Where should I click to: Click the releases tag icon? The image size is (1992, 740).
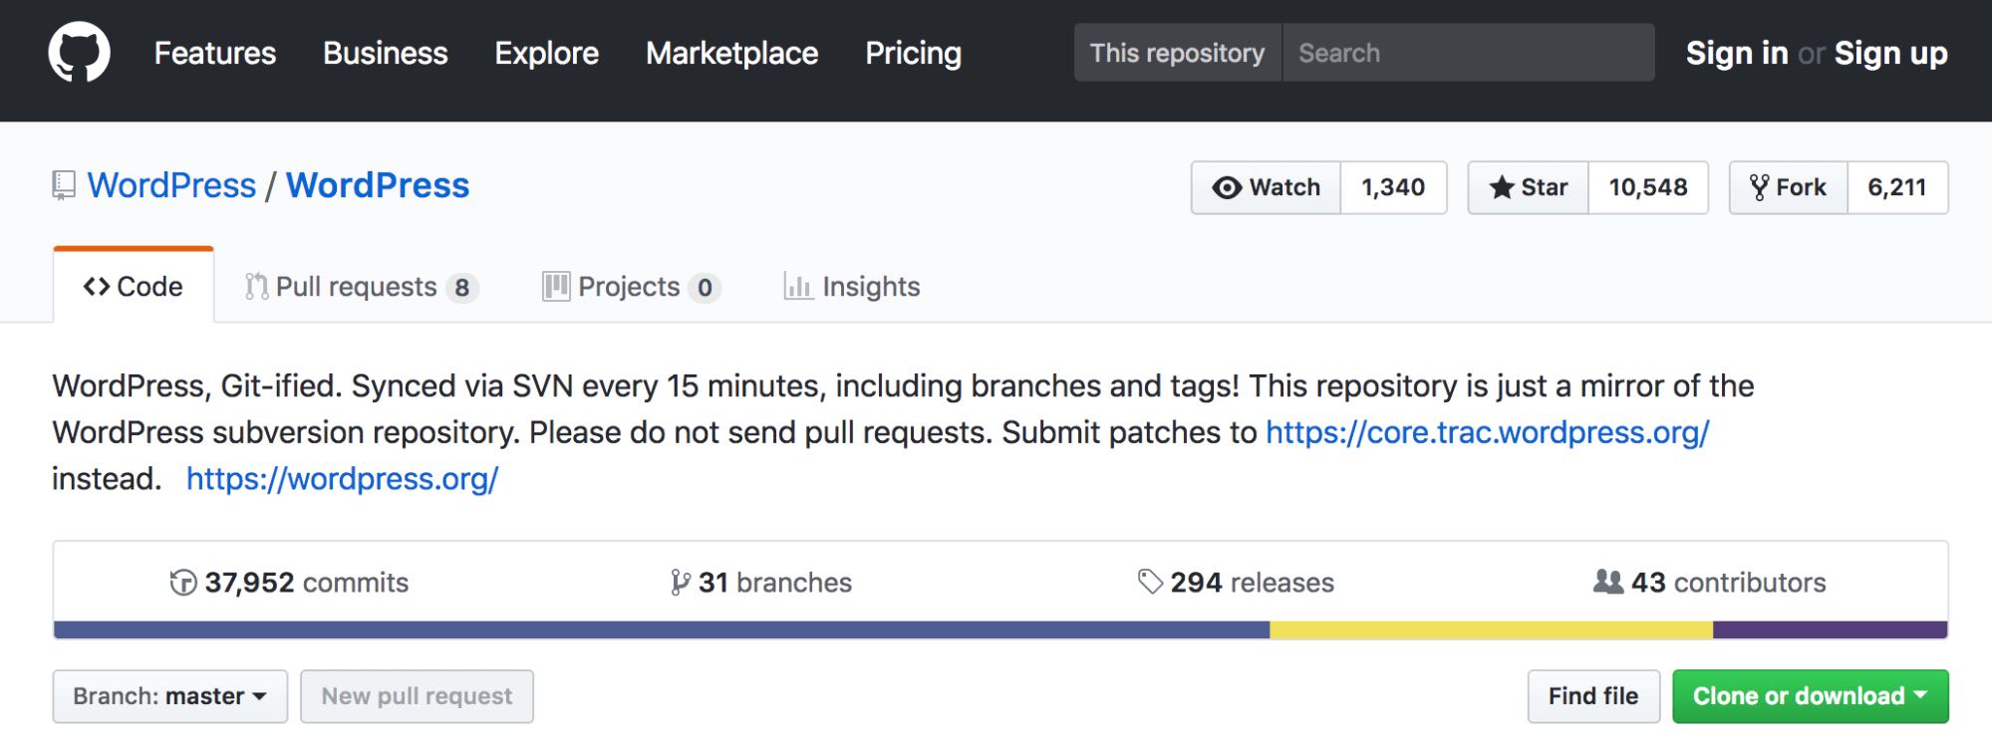(1150, 582)
